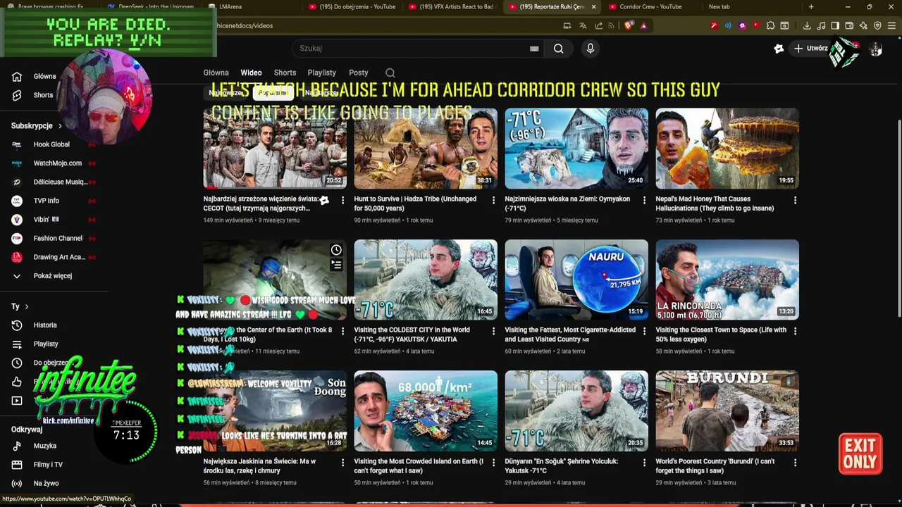Open options menu for Burundi video
The width and height of the screenshot is (902, 507).
click(795, 463)
